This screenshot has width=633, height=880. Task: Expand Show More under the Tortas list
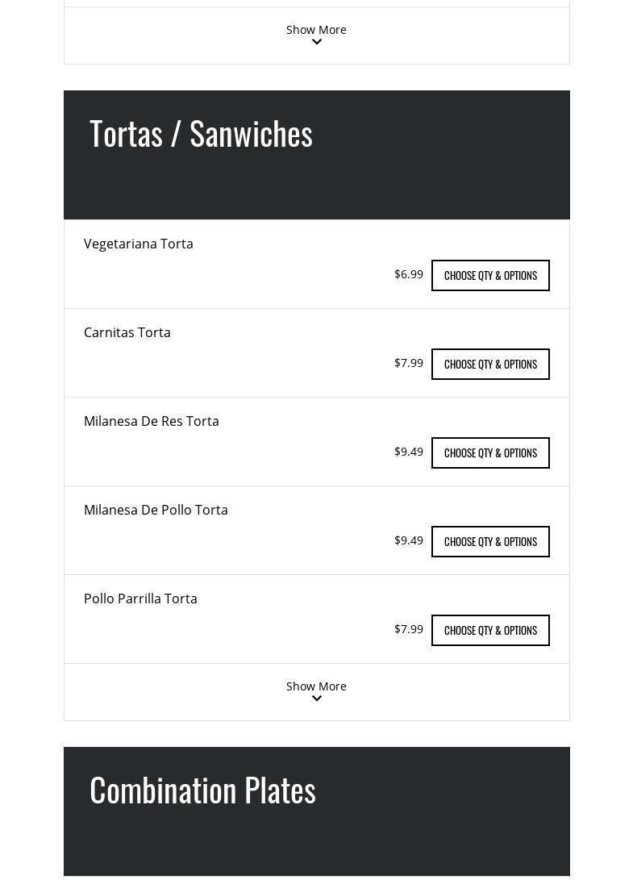coord(316,686)
